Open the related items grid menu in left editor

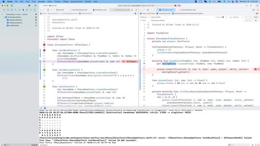[48, 10]
